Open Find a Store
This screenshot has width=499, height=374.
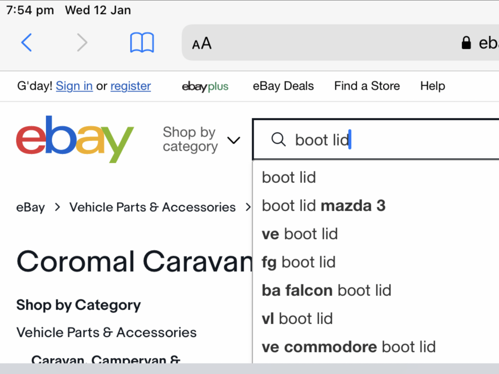[x=367, y=86]
